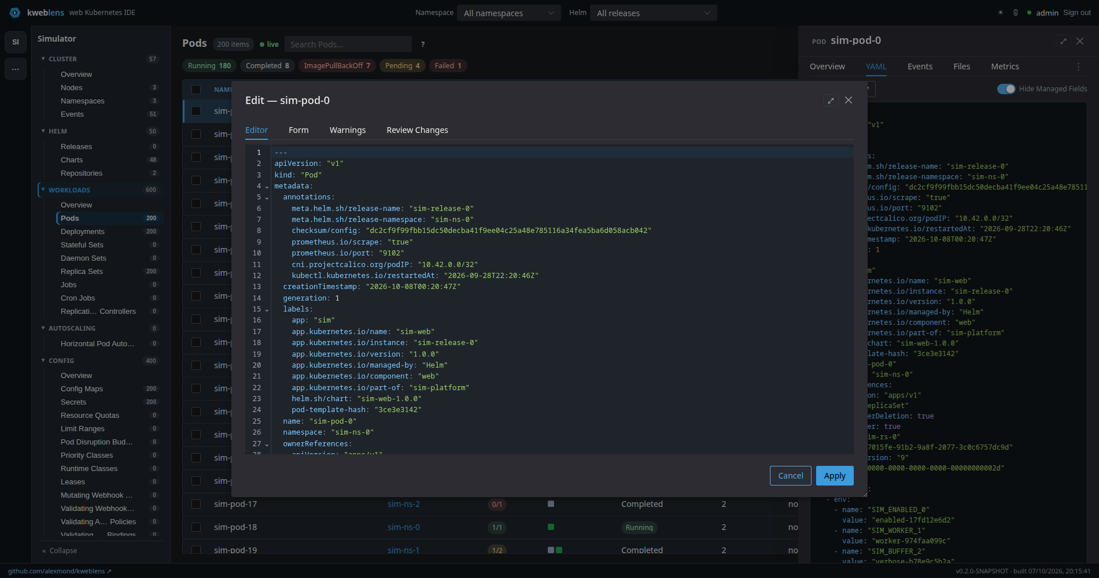Open the Metrics tab in the pod panel

(1005, 66)
